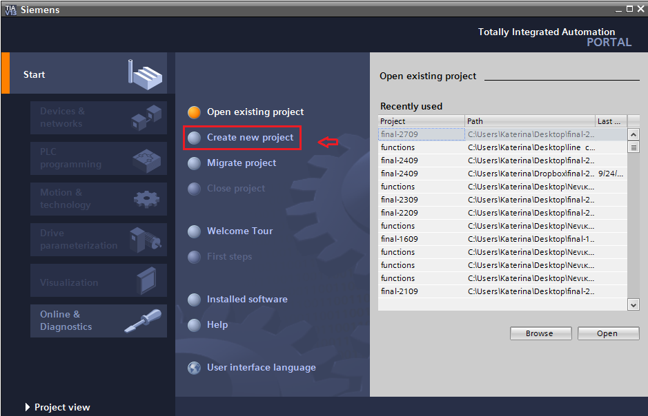Click the Drive parameterization motor icon
648x416 pixels.
click(x=145, y=240)
